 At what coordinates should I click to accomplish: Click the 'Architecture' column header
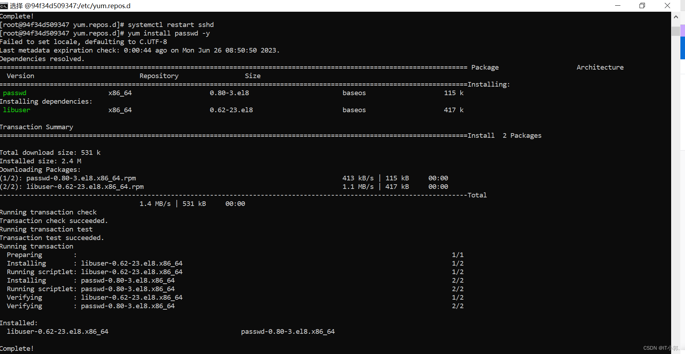pos(600,67)
